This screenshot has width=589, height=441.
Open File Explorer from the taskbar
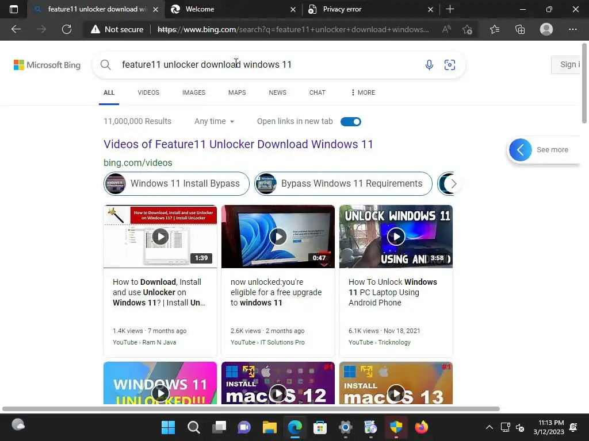(x=270, y=427)
